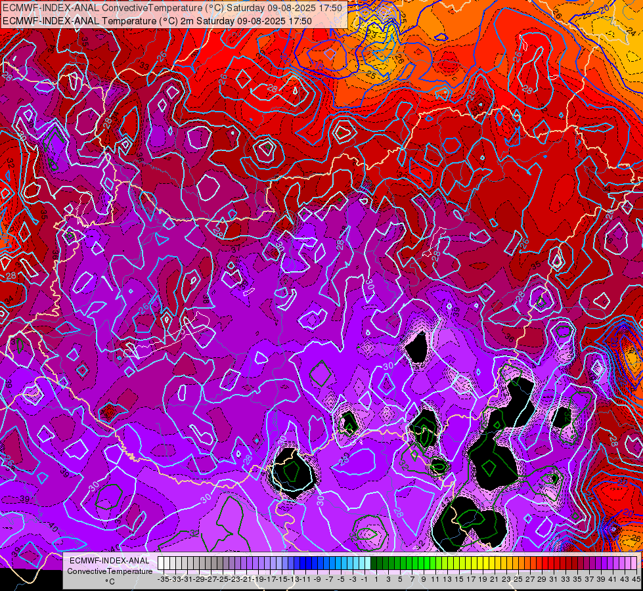
Task: Click the 23 tick label on the scale
Action: point(506,580)
